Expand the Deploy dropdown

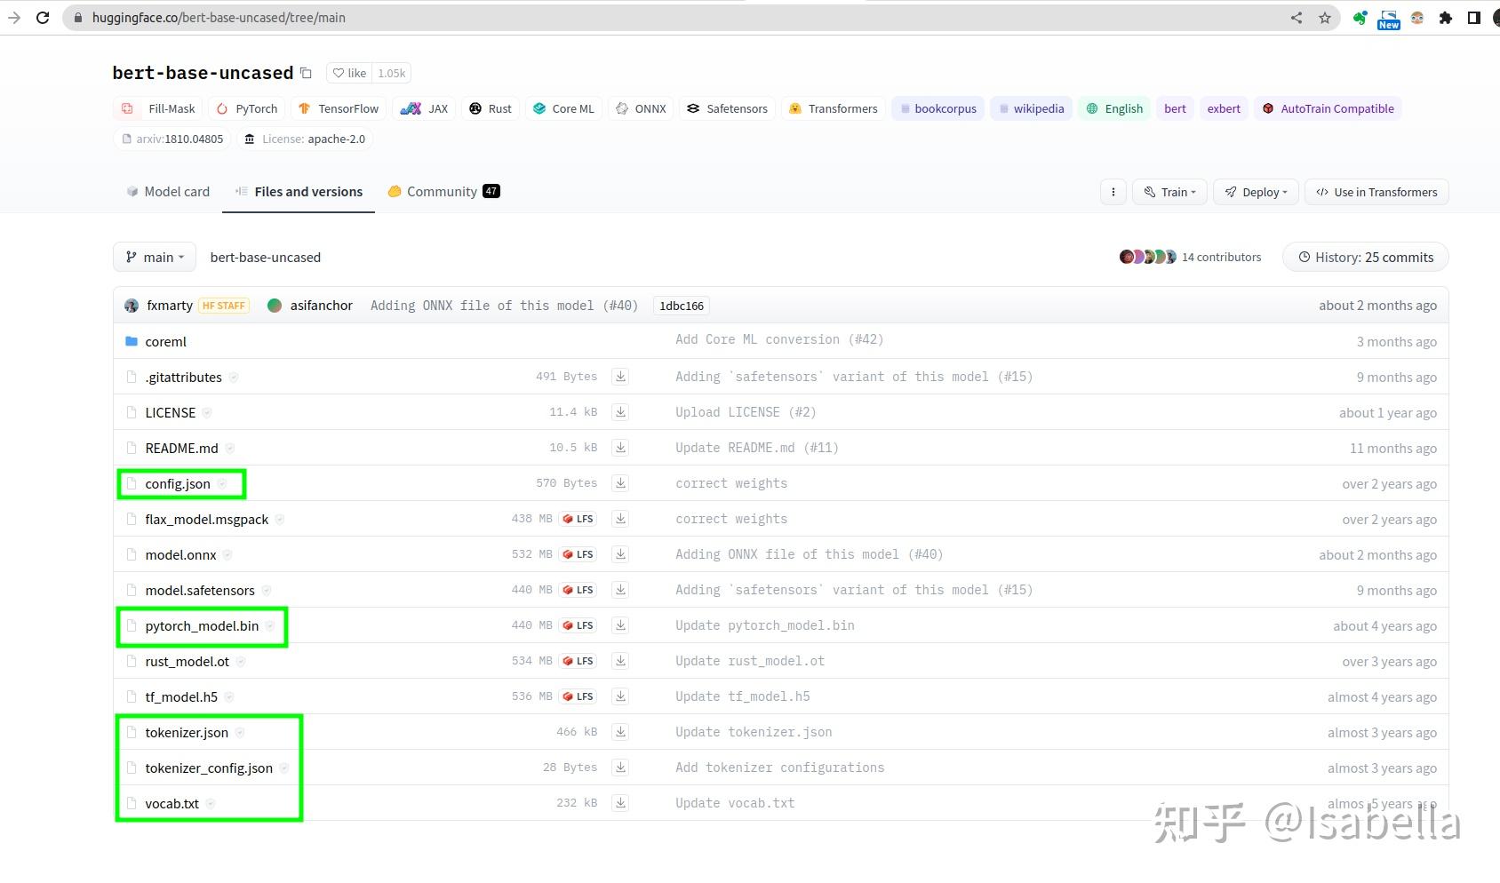1256,192
